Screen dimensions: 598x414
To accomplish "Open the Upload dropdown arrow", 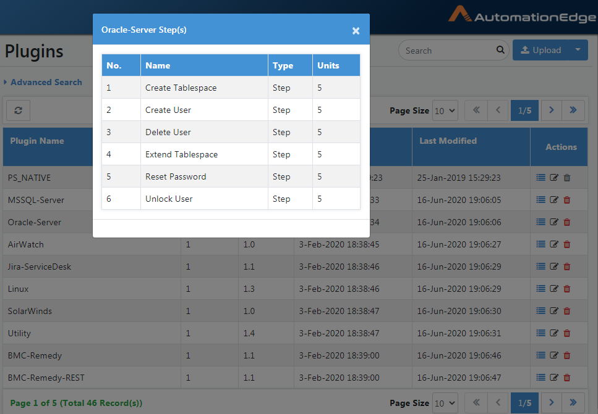I will click(578, 50).
